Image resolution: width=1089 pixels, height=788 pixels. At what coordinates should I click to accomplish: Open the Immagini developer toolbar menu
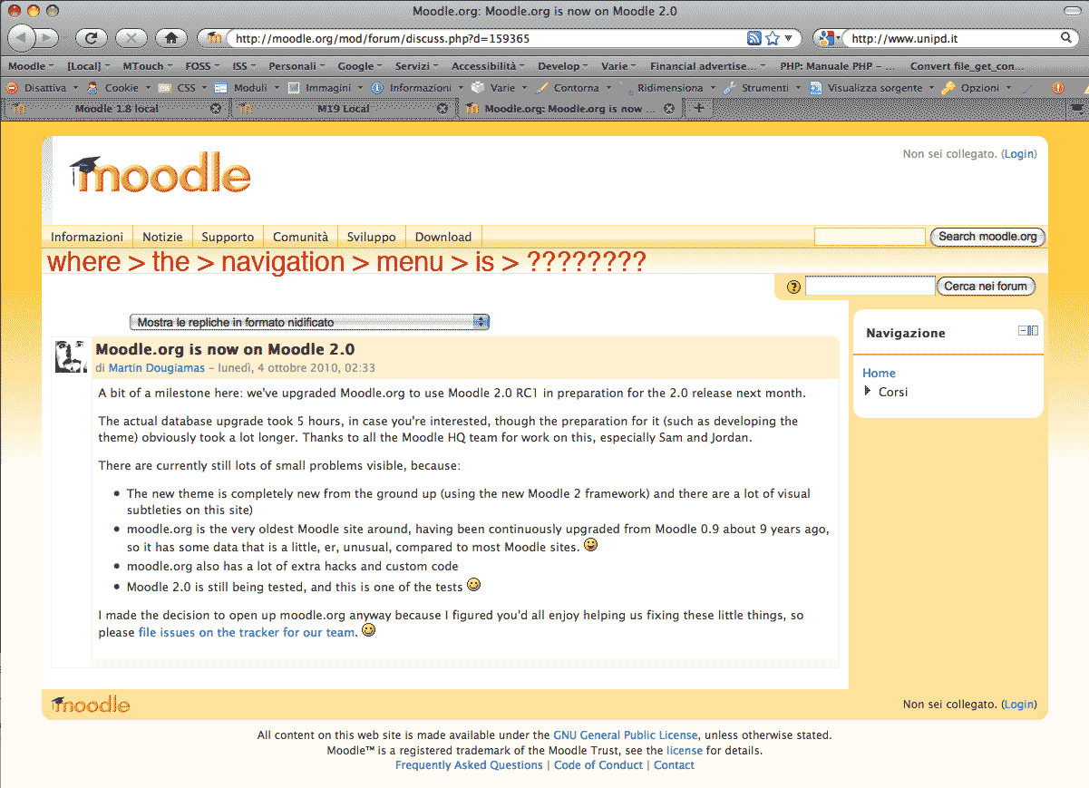coord(326,88)
